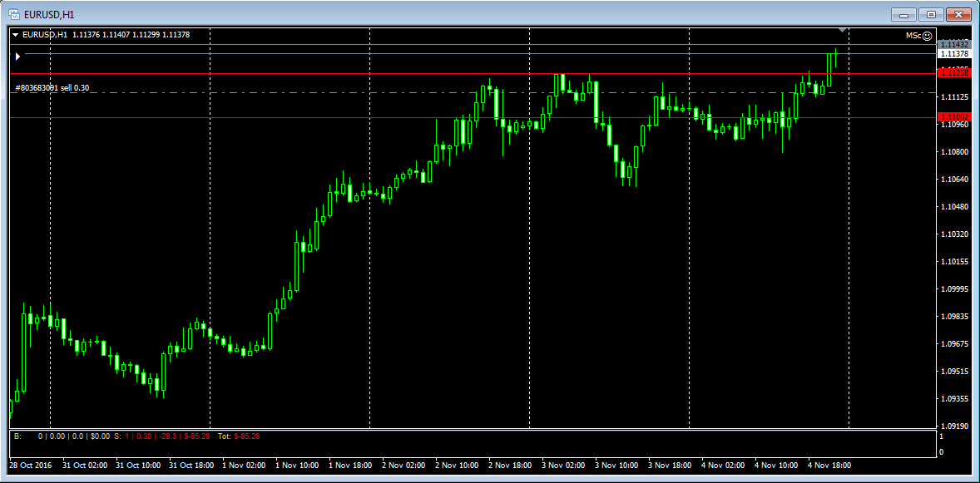Click the "3 Nov 18:00" time label
980x483 pixels.
[x=670, y=466]
